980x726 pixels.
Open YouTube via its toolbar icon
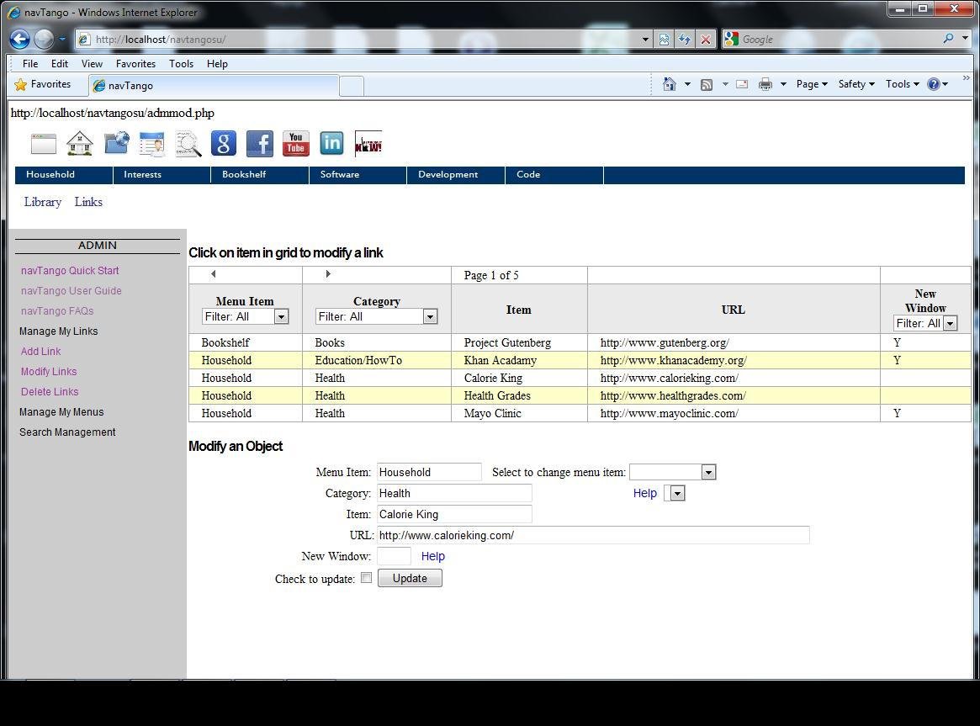click(295, 143)
